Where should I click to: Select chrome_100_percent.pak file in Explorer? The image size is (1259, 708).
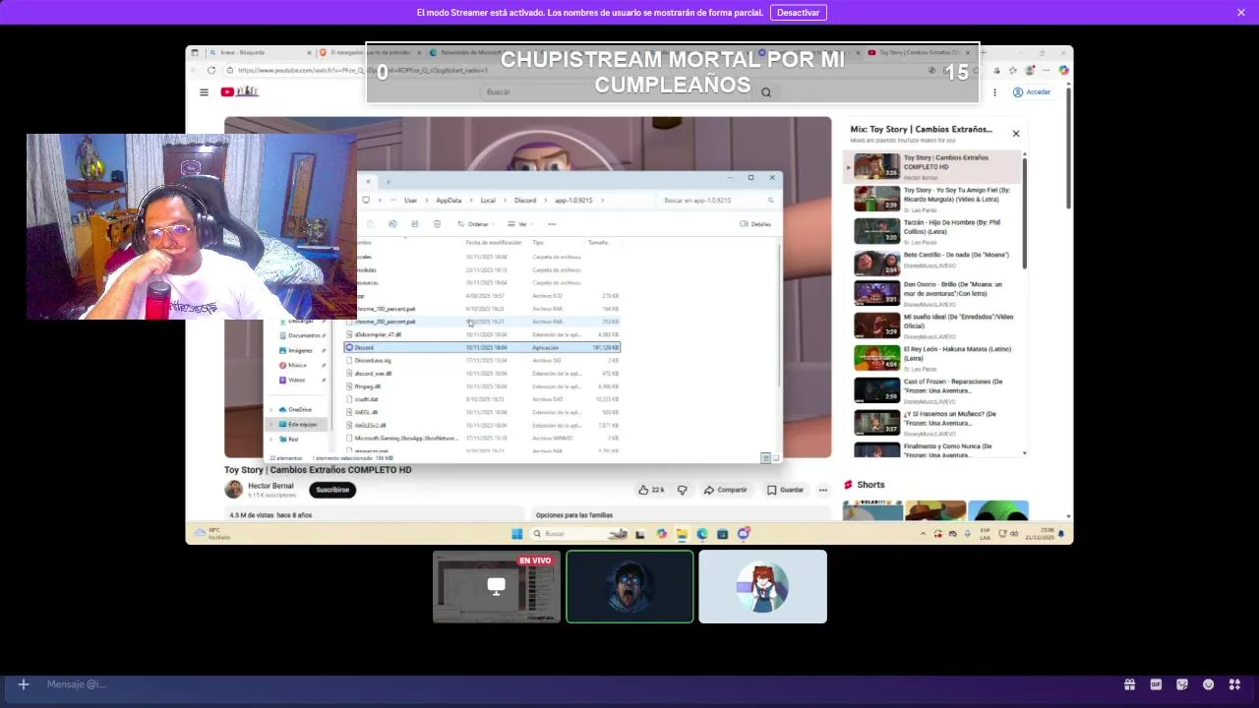482,309
